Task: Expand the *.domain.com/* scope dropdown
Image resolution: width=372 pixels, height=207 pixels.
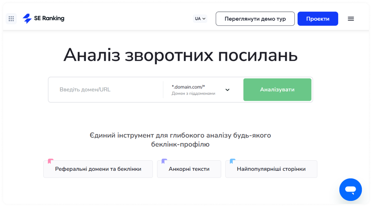Action: pos(201,90)
